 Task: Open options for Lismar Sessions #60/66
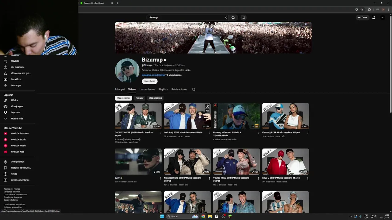coord(307,133)
